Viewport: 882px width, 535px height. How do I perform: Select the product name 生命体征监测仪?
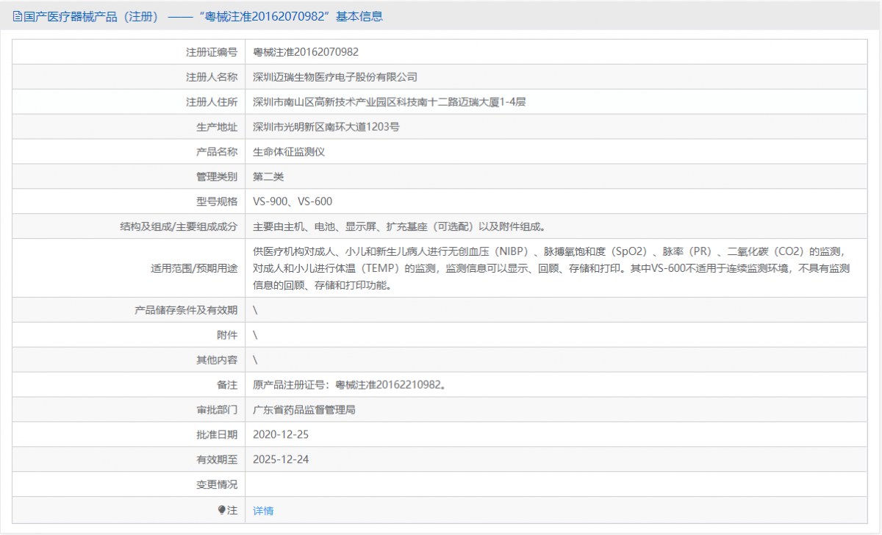[289, 152]
